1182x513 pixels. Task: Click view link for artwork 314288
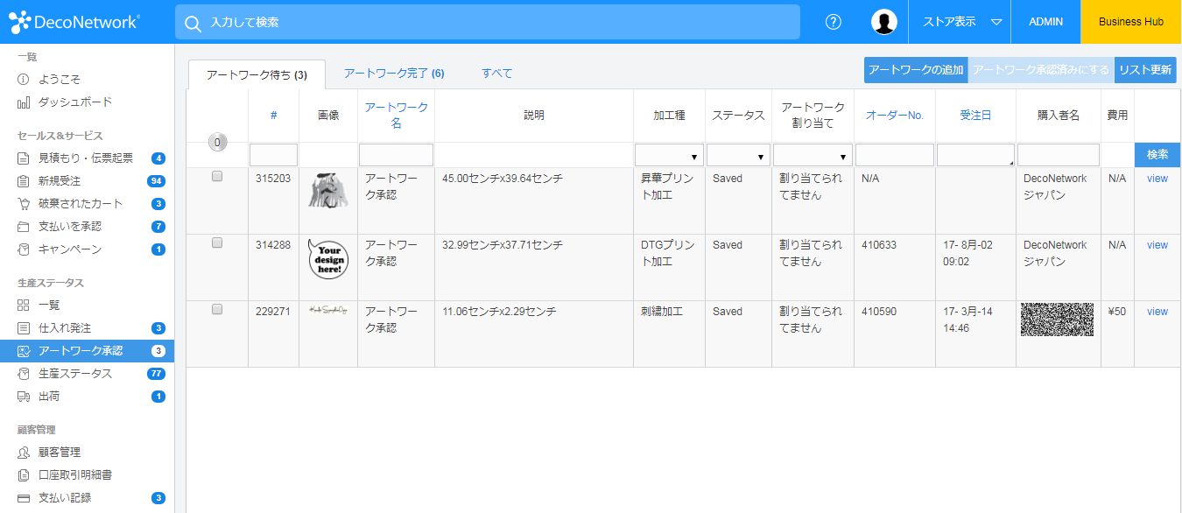(1157, 245)
